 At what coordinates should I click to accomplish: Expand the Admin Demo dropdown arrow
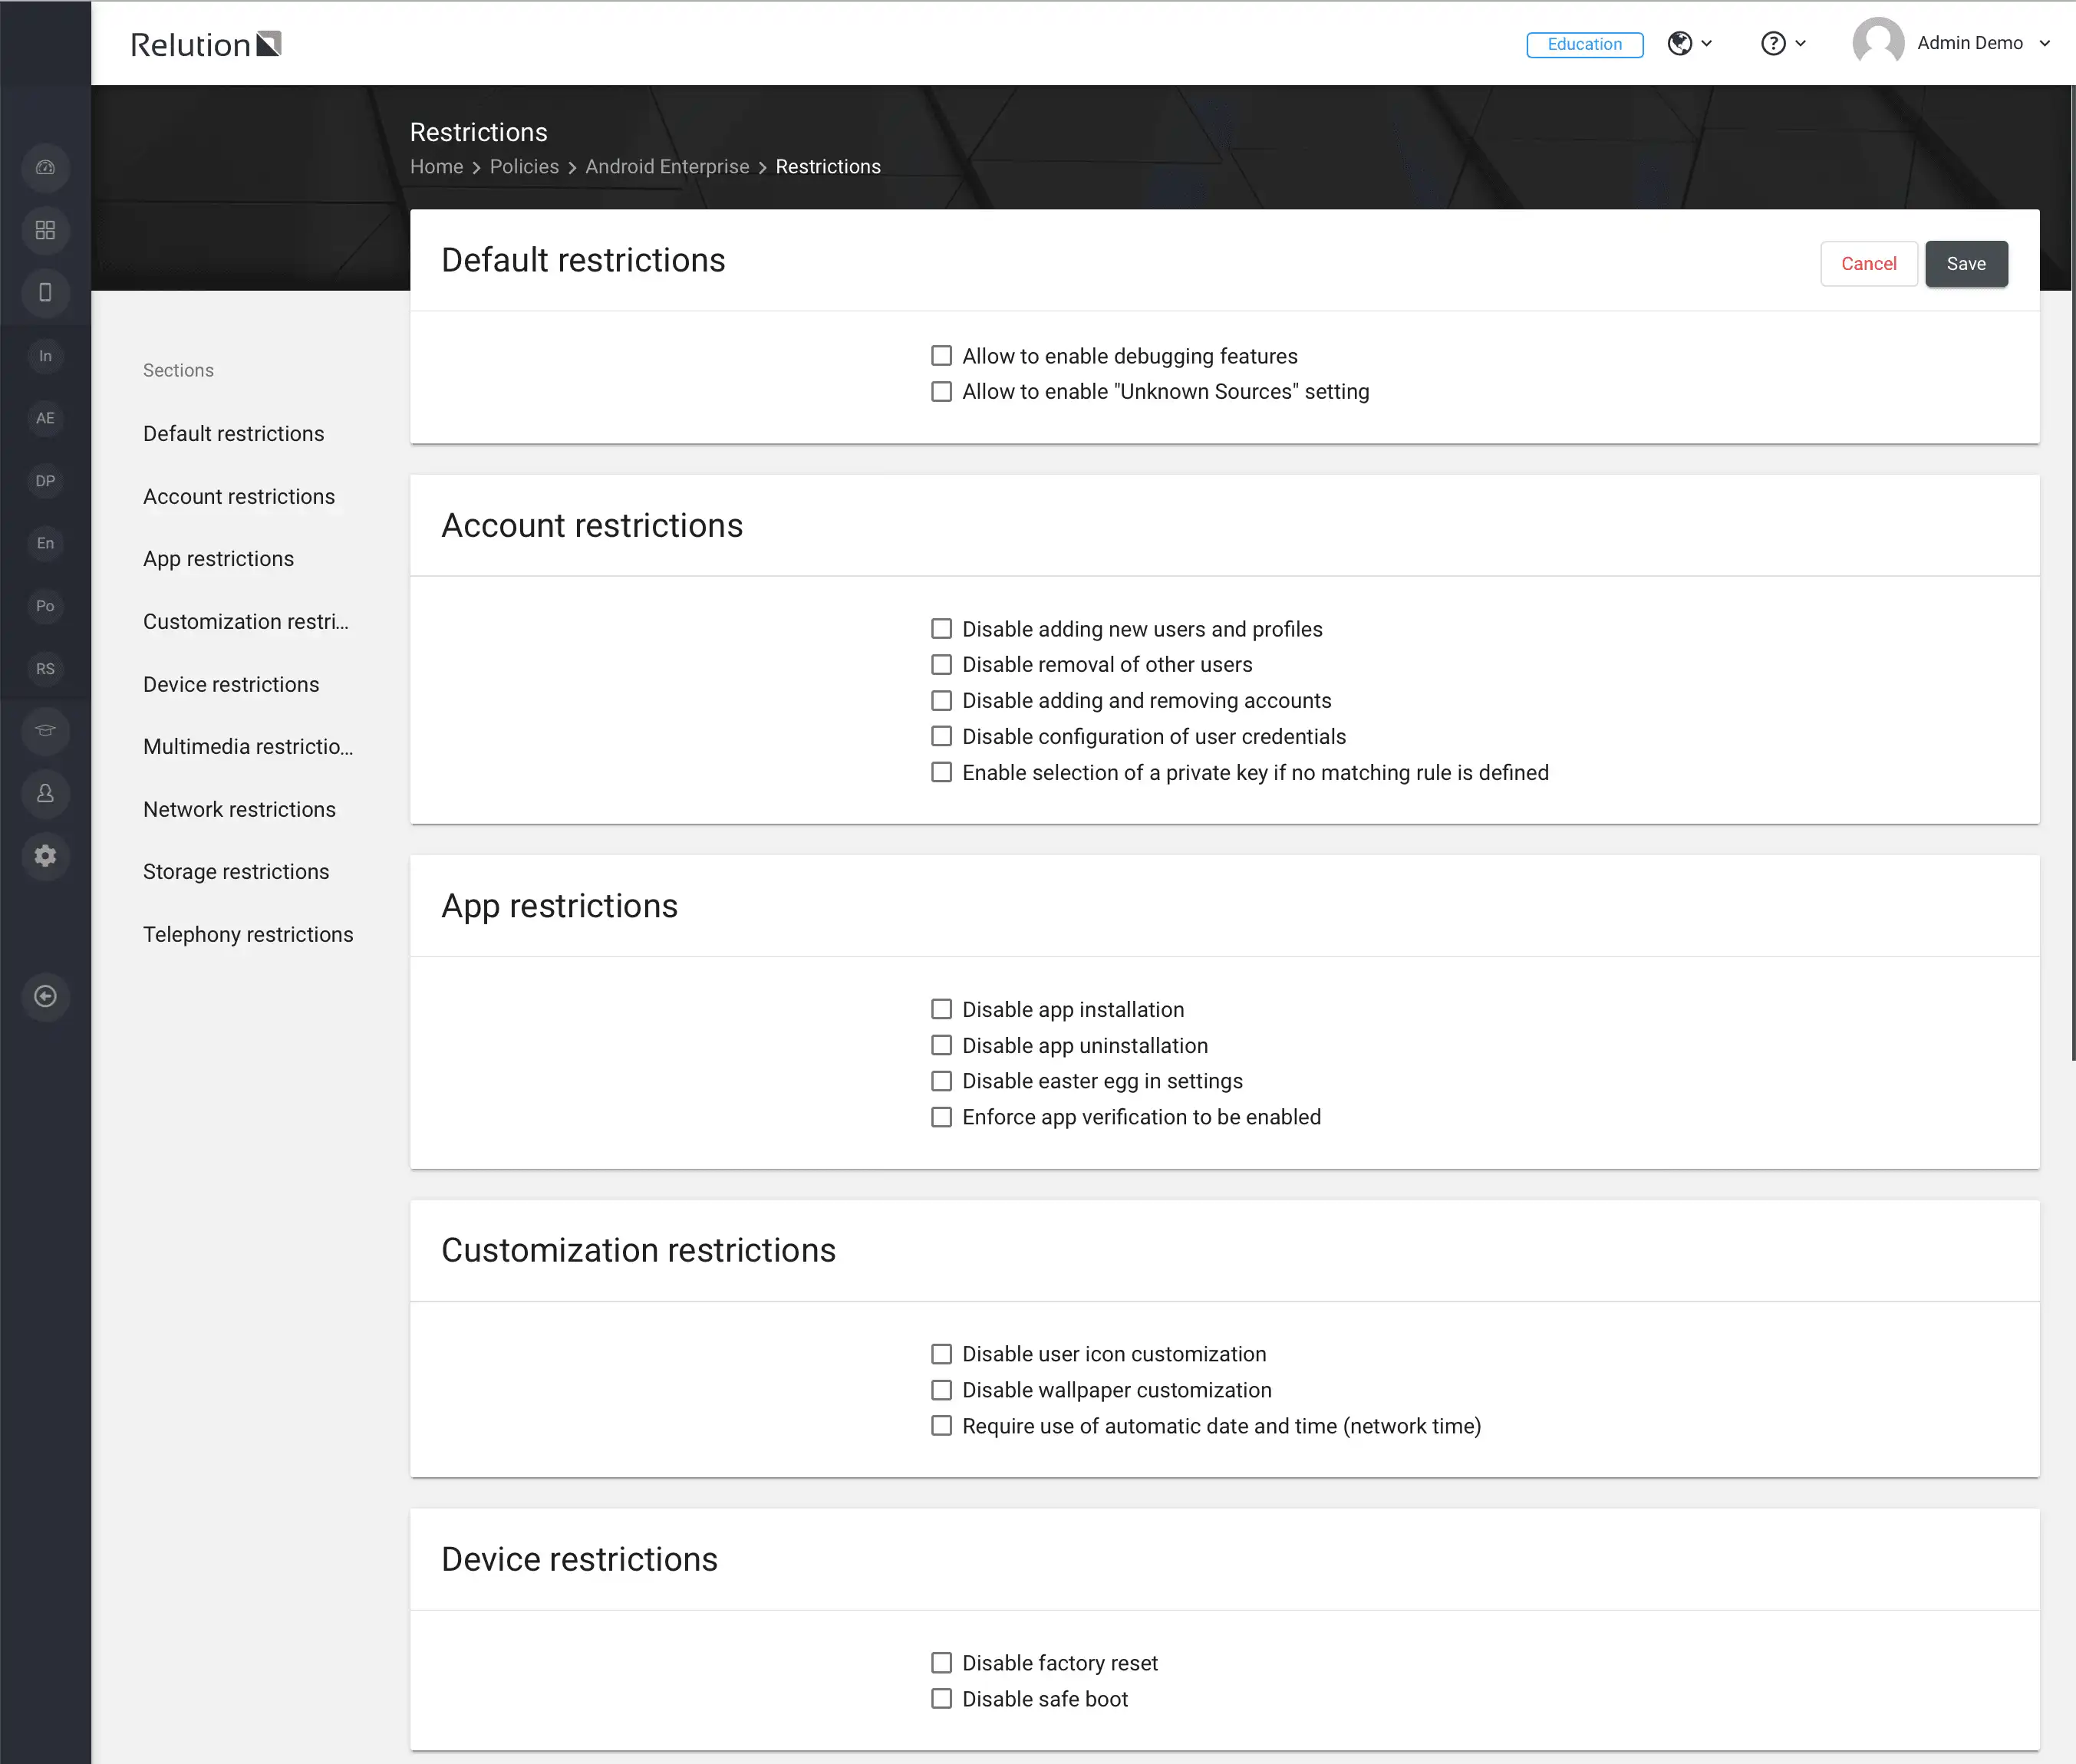pos(2045,43)
